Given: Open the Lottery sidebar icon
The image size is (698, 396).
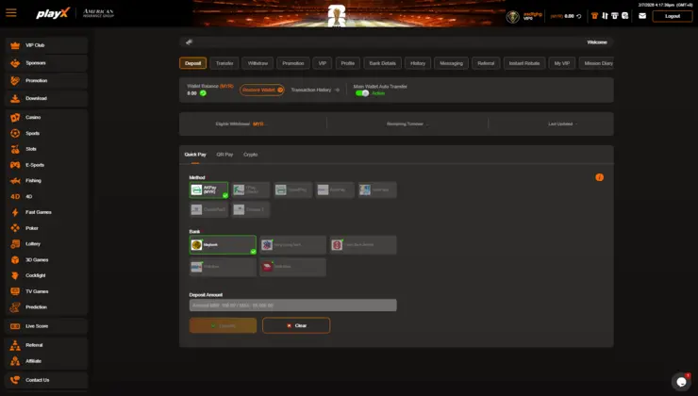Looking at the screenshot, I should pos(15,244).
